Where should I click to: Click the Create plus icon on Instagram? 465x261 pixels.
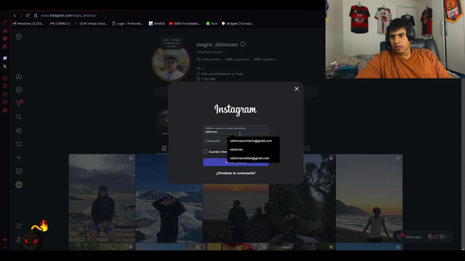(x=19, y=157)
